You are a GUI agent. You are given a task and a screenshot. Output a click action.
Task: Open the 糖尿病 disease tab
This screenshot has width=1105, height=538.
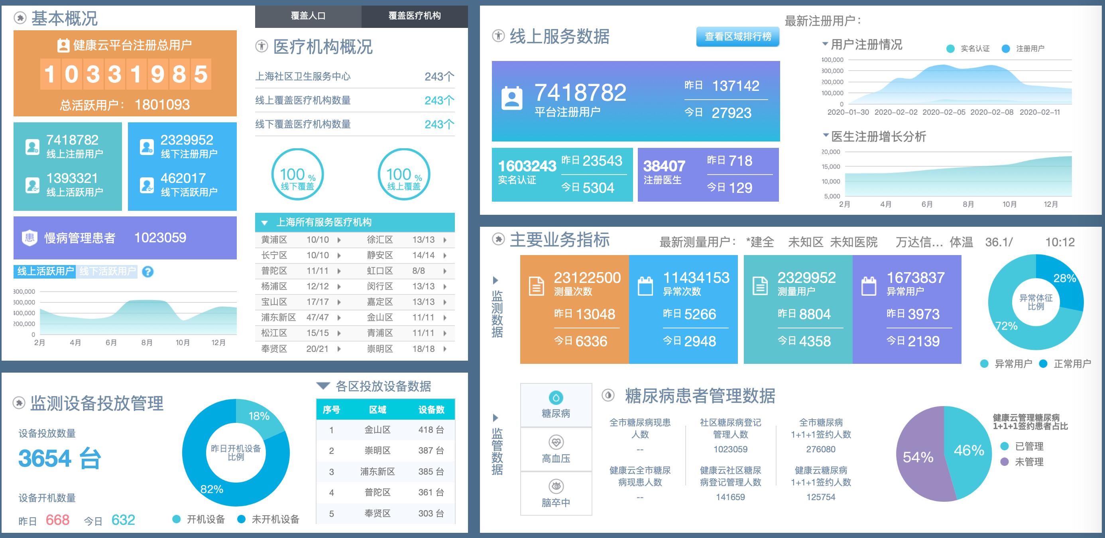coord(556,404)
